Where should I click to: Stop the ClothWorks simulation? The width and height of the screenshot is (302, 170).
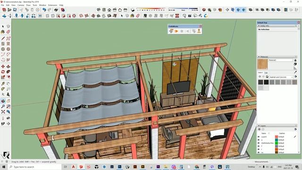[182, 31]
